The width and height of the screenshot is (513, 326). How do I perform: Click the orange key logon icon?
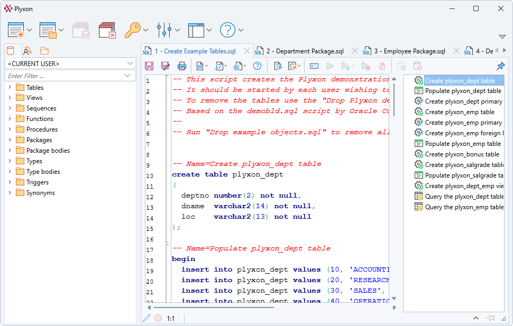(133, 30)
